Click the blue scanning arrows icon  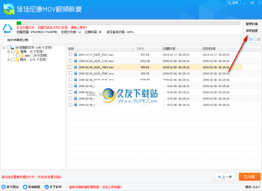click(x=7, y=28)
